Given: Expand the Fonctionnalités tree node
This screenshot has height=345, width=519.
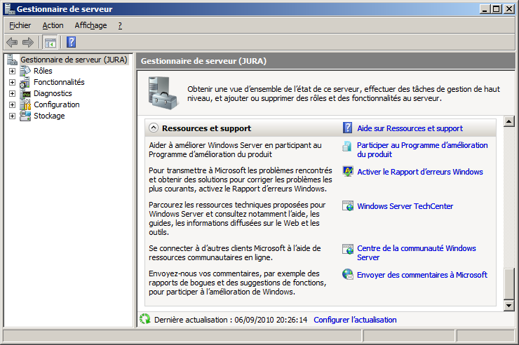Looking at the screenshot, I should [x=12, y=82].
